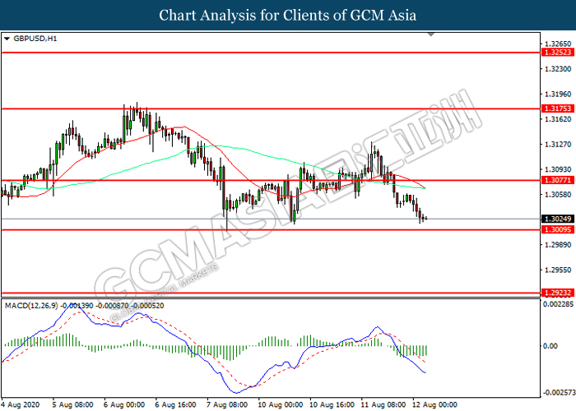Image resolution: width=576 pixels, height=411 pixels.
Task: Click the 7 Aug 08:00 time label
Action: click(x=227, y=404)
